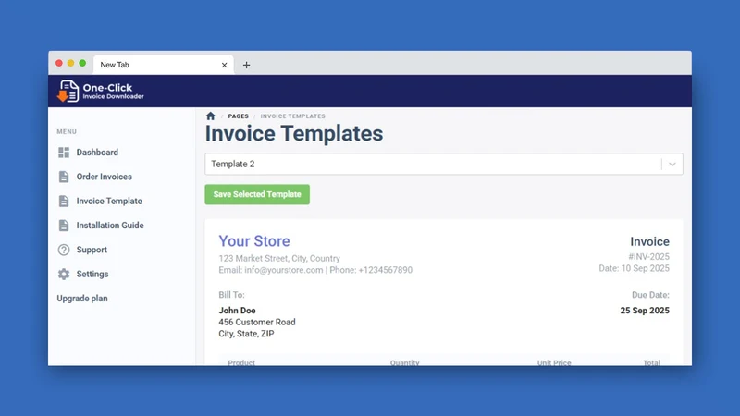Click the Support question mark icon
This screenshot has height=416, width=740.
(x=64, y=250)
